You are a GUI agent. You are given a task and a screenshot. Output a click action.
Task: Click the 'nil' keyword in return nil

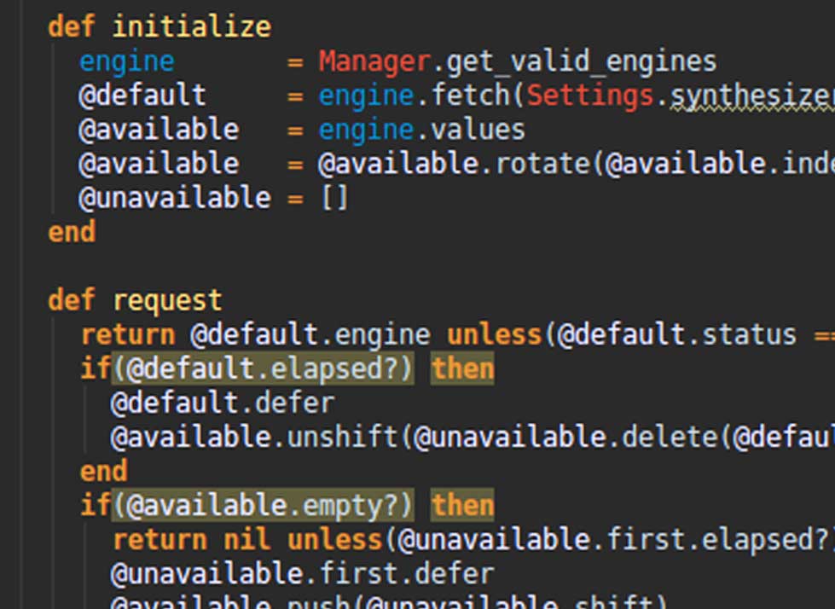click(x=246, y=539)
